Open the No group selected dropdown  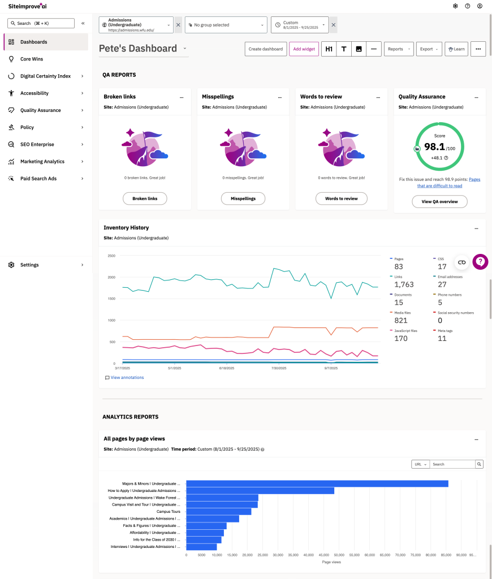(x=226, y=25)
